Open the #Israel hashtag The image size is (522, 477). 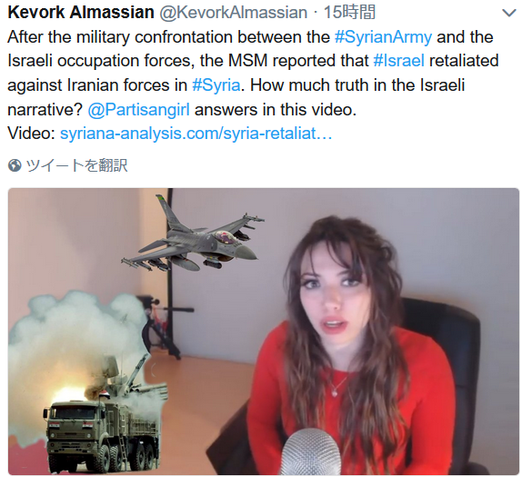coord(399,61)
